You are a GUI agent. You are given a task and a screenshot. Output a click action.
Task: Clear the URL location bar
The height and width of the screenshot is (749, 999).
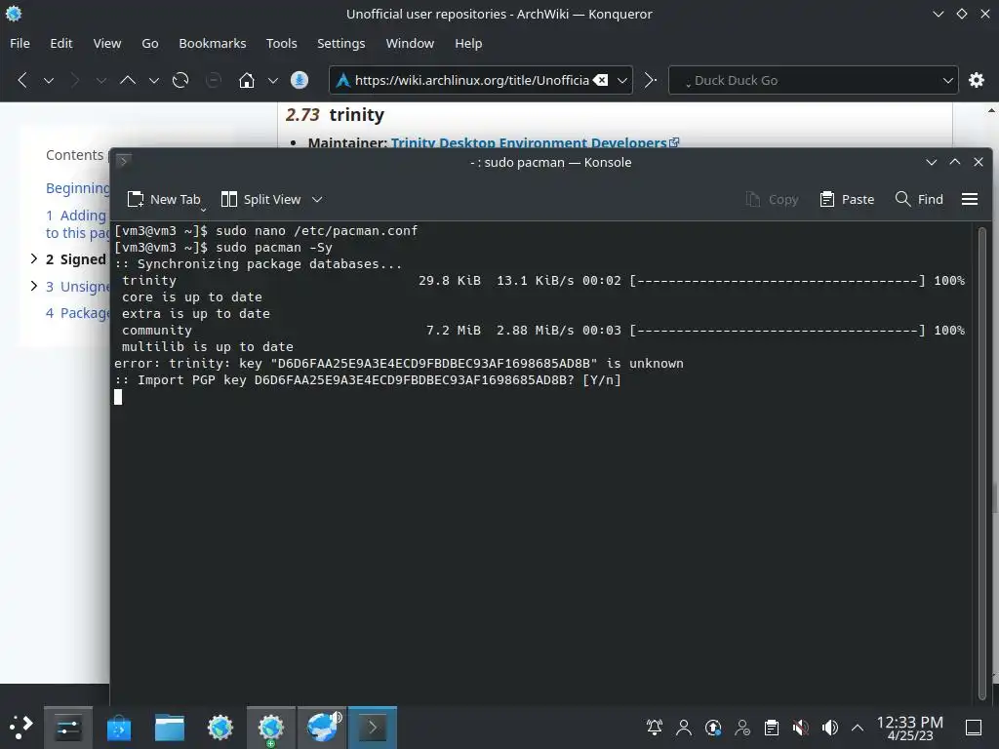click(600, 80)
